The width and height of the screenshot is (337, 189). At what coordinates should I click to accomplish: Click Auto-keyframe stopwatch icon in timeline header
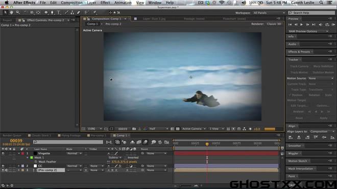[160, 142]
